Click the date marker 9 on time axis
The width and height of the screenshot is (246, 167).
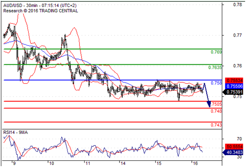click(x=14, y=163)
